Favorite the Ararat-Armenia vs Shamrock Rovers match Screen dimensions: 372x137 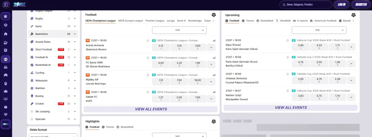pyautogui.click(x=148, y=41)
